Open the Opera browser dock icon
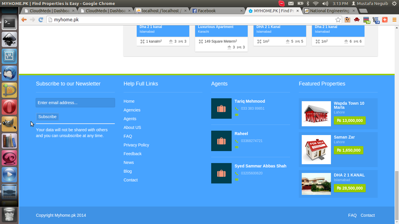 (x=9, y=107)
